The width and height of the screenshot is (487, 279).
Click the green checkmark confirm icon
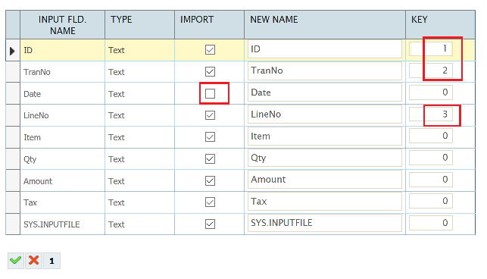(x=16, y=260)
